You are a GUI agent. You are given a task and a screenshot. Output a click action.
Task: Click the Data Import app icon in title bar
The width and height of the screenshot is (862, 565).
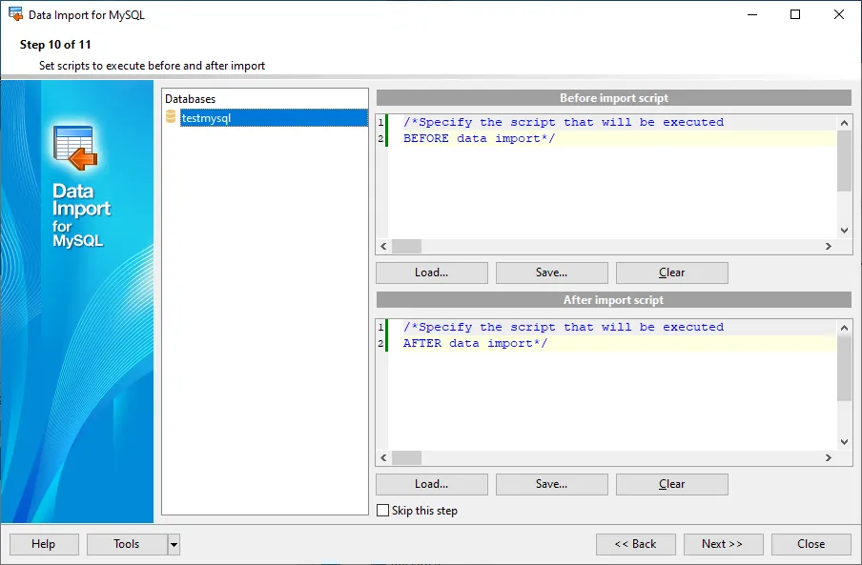point(15,14)
